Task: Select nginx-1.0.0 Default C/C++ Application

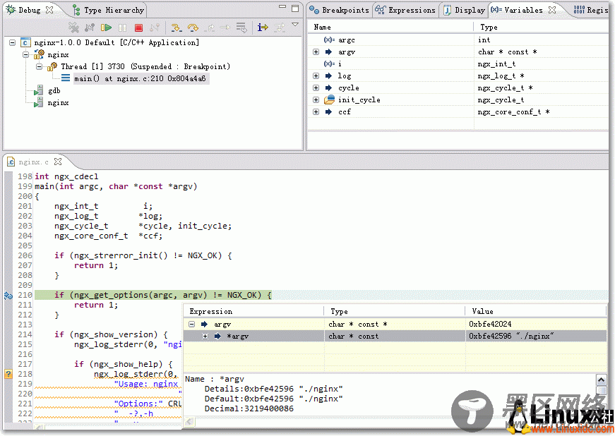Action: point(117,42)
